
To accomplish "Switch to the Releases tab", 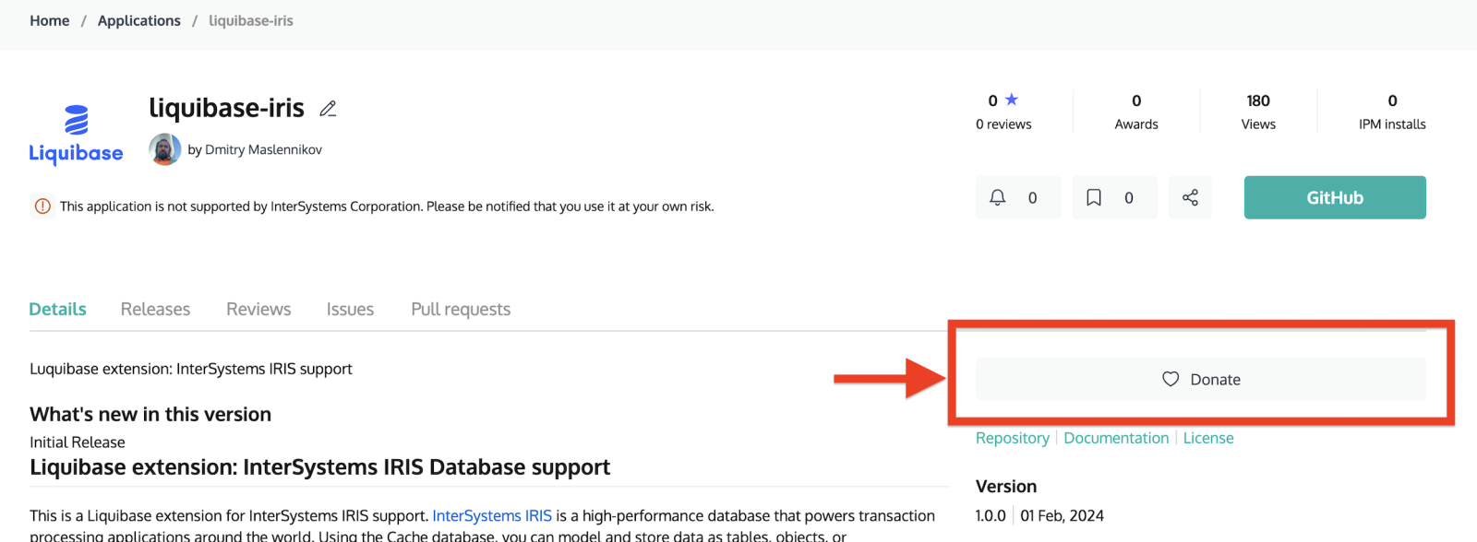I will 155,310.
